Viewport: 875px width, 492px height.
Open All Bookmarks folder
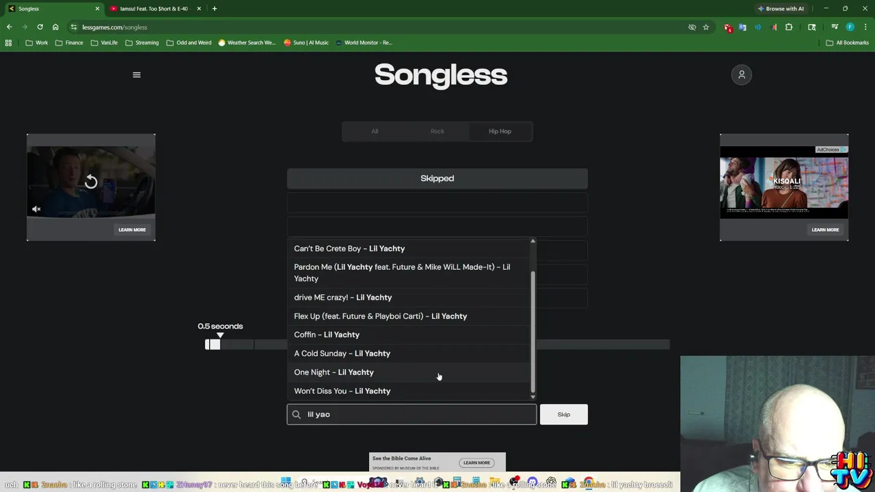[x=848, y=42]
